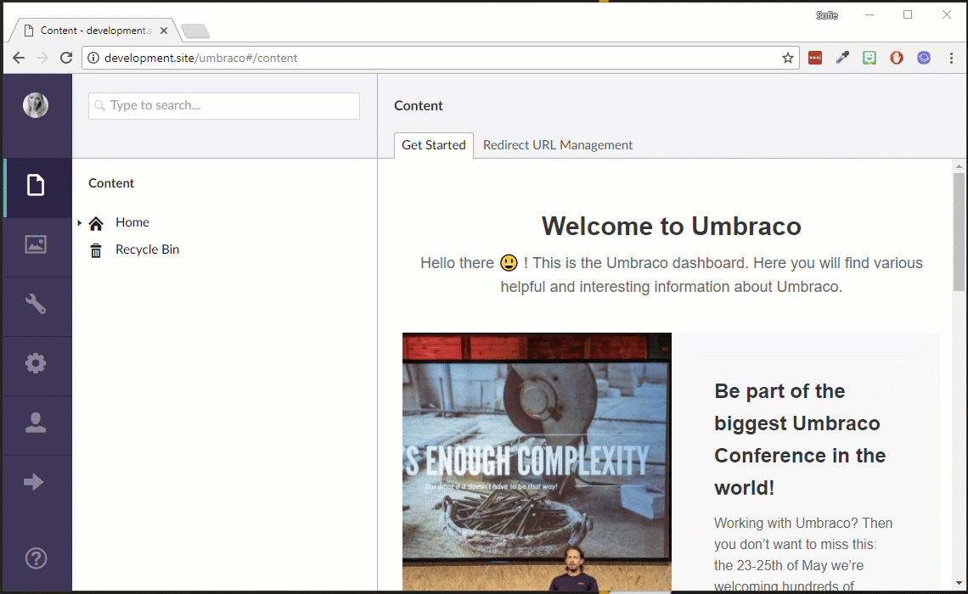Expand the Home tree node

(80, 222)
